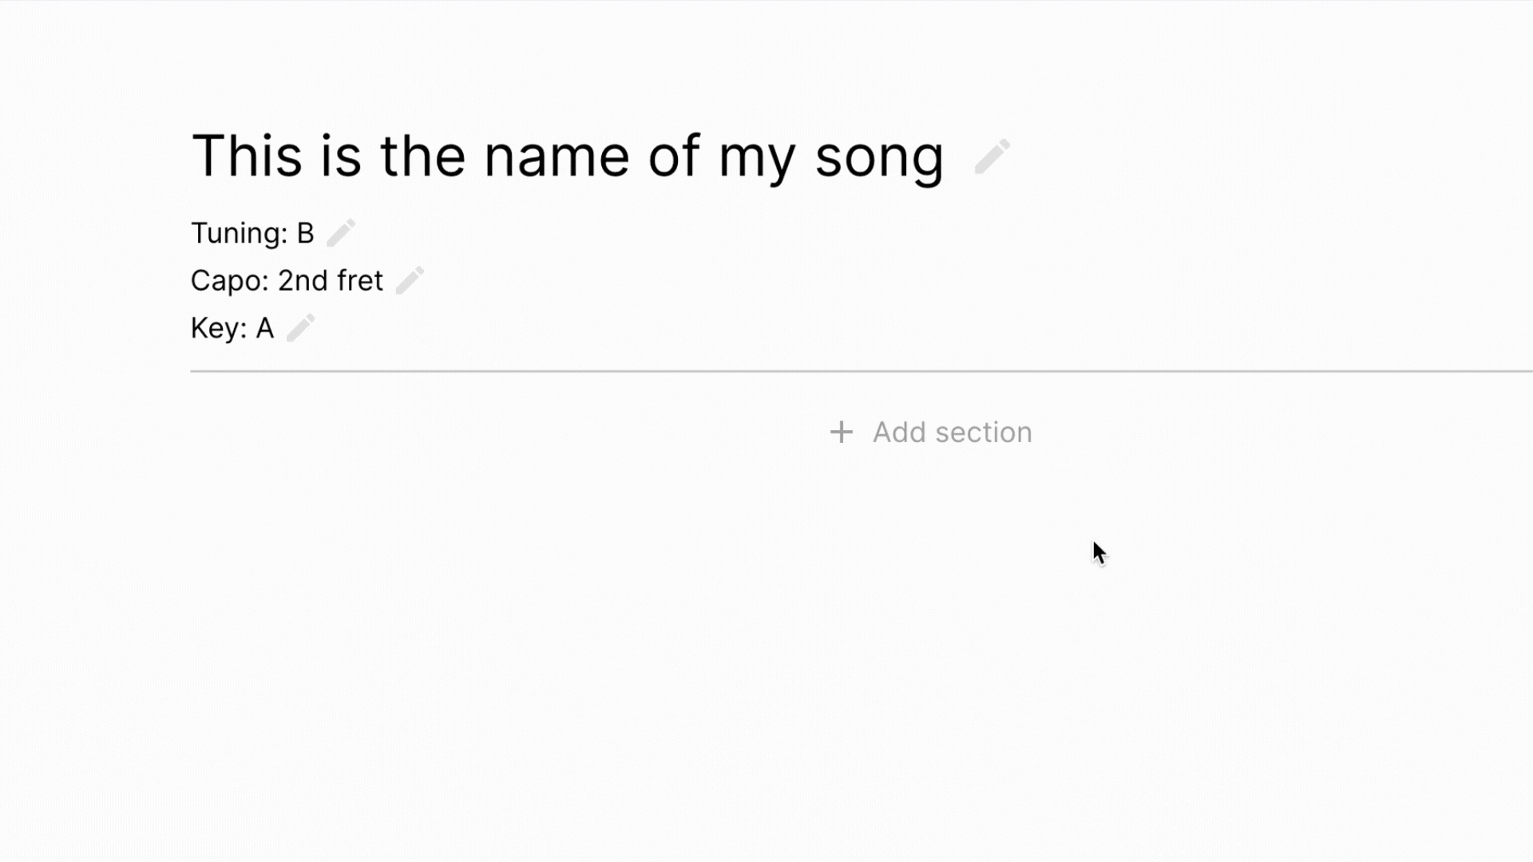Click the word Tuning label
The width and height of the screenshot is (1533, 862).
[239, 233]
